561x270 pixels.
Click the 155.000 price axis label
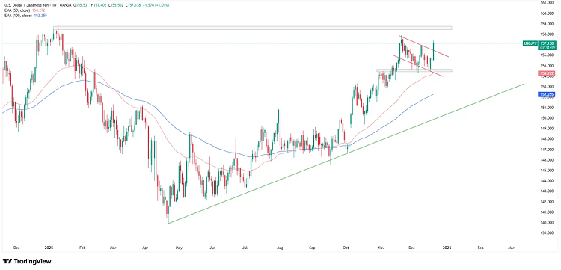(547, 66)
